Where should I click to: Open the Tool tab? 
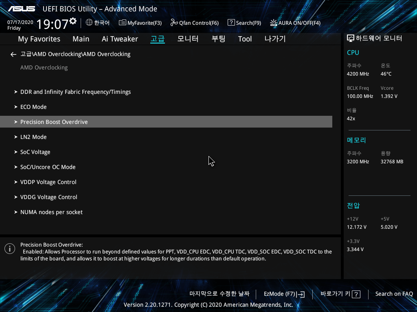245,39
